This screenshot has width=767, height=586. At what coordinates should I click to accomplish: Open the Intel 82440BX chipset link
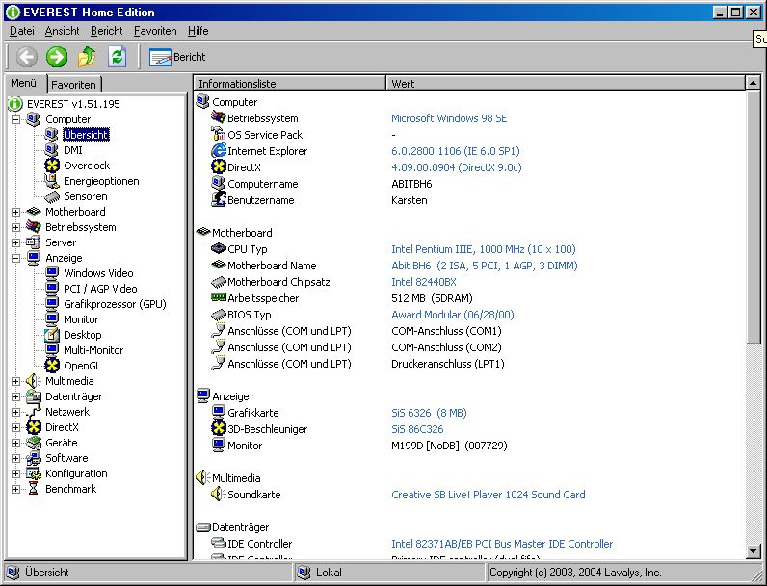tap(424, 282)
